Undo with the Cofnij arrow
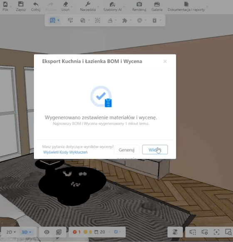 point(36,4)
